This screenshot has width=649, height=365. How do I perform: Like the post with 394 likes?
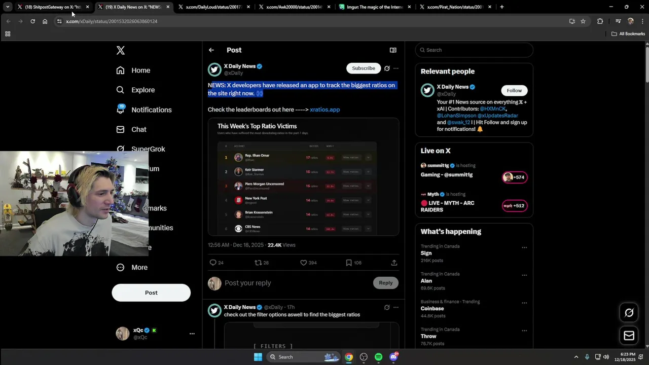[x=308, y=263]
